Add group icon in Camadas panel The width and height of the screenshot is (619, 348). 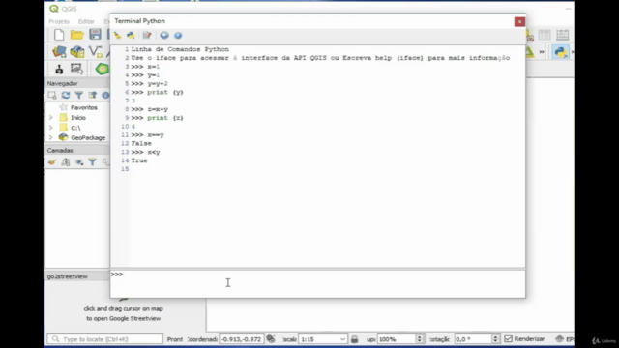[x=66, y=162]
